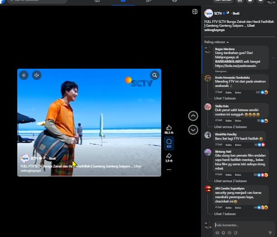Screen dimensions: 277x237
Task: Click the '4 hari' timestamp on Afri Candra's comment
Action: 218,207
